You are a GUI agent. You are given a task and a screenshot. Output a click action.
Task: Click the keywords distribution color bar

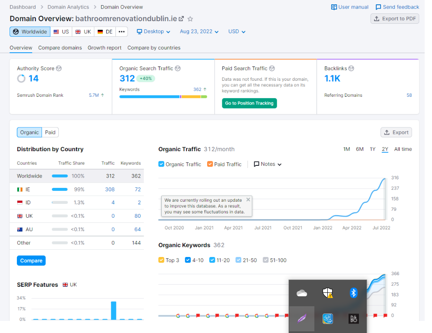pyautogui.click(x=163, y=97)
